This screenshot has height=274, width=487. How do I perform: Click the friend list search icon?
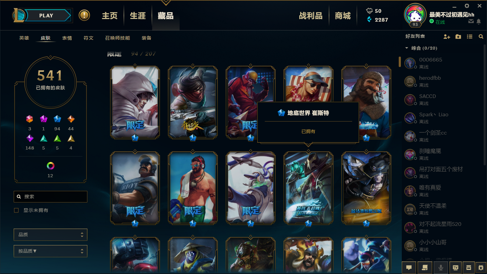[x=481, y=37]
